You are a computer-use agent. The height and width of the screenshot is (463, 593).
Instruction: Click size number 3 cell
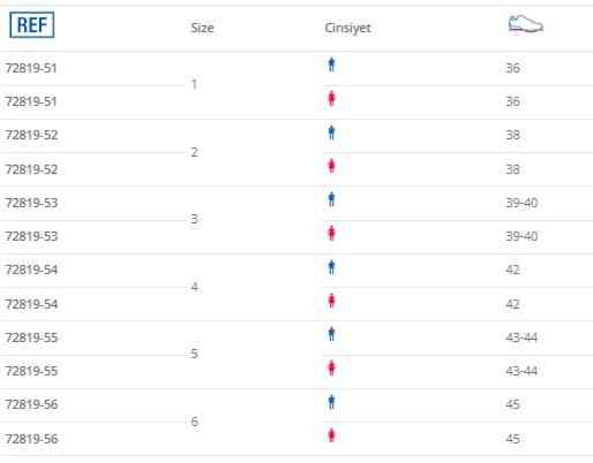[195, 219]
